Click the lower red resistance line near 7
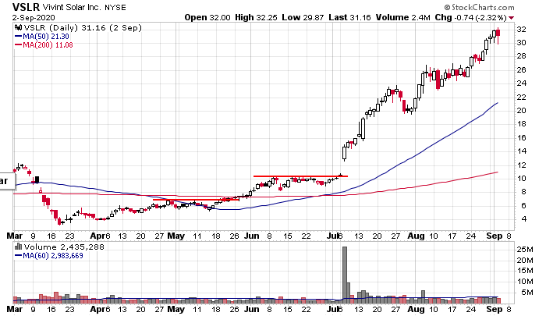Viewport: 546px width, 316px height. pos(196,200)
